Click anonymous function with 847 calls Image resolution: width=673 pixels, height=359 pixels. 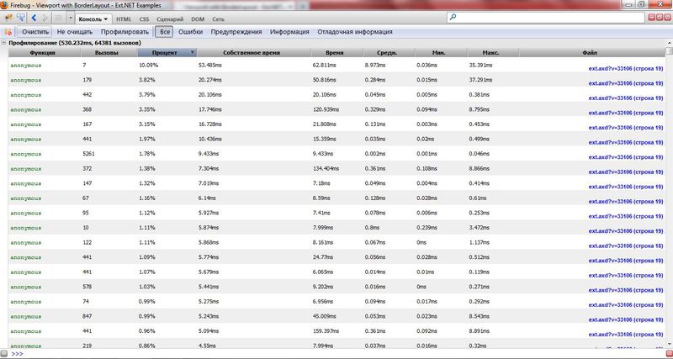pyautogui.click(x=26, y=316)
